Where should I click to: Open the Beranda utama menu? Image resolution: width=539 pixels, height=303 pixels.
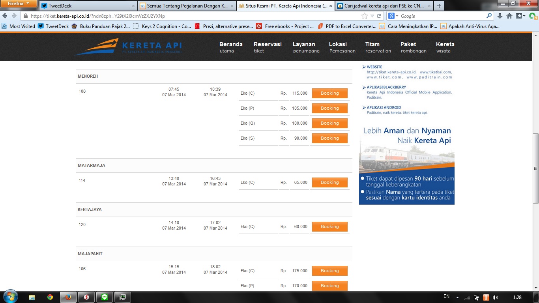231,47
